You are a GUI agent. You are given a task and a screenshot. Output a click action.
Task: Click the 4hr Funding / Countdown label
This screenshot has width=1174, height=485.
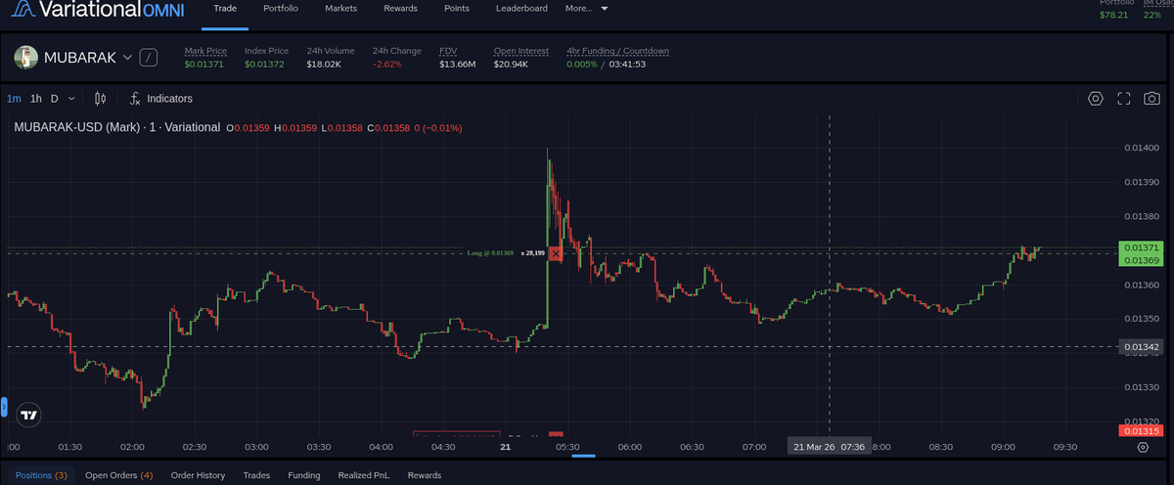point(618,51)
